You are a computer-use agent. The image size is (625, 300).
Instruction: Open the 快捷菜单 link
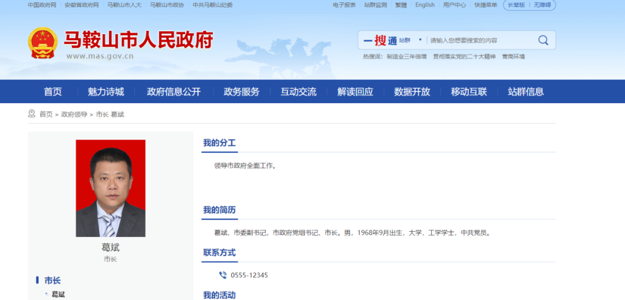point(486,5)
